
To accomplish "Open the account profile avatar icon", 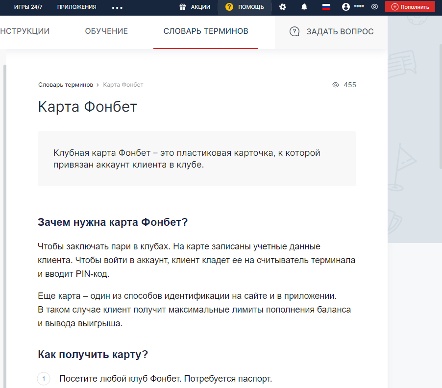I will tap(345, 7).
